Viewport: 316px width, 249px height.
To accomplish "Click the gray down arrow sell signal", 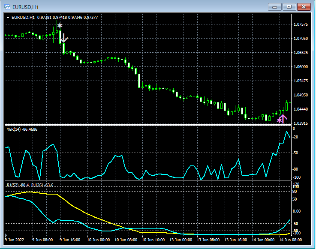I will click(x=63, y=38).
